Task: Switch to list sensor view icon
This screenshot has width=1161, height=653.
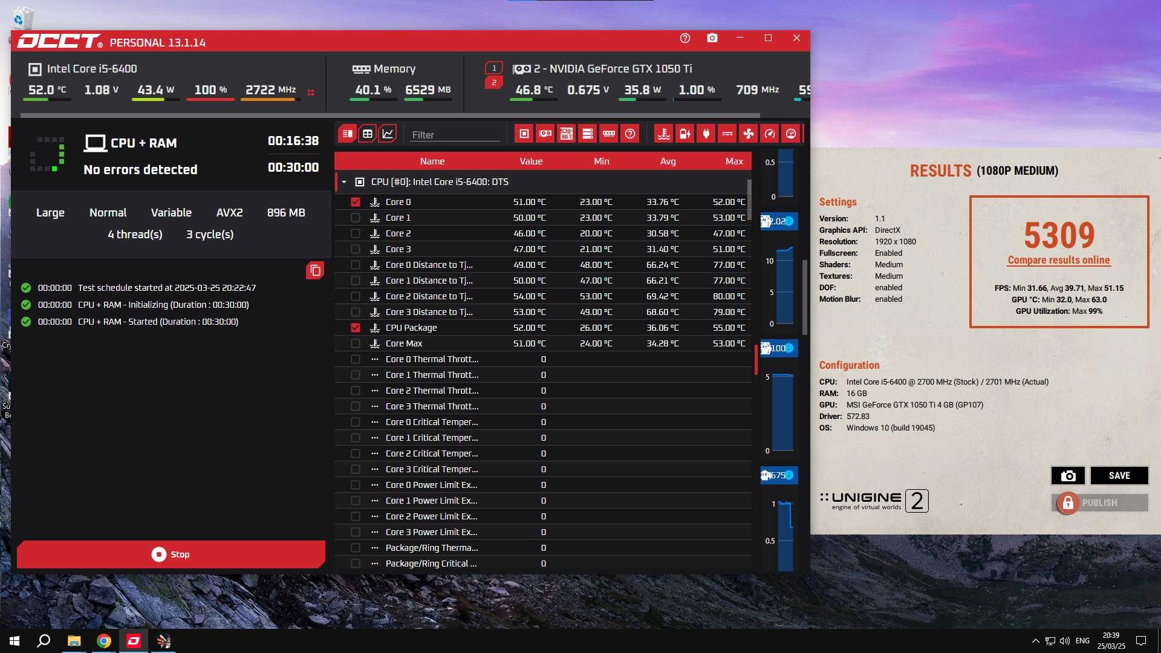Action: [x=347, y=134]
